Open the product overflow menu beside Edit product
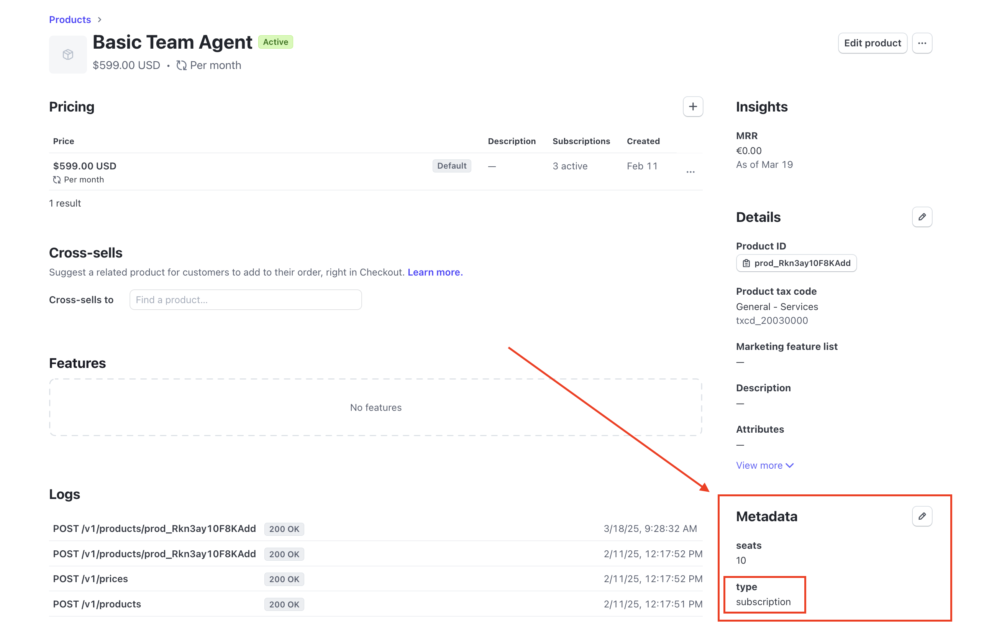Screen dimensions: 984x640 tap(922, 43)
